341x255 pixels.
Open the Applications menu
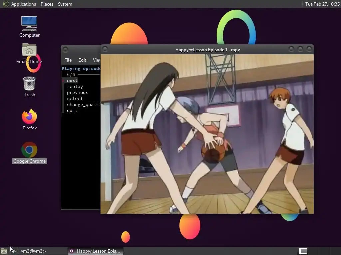point(24,4)
